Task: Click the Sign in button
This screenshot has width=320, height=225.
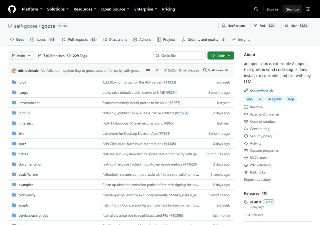Action: tap(272, 9)
